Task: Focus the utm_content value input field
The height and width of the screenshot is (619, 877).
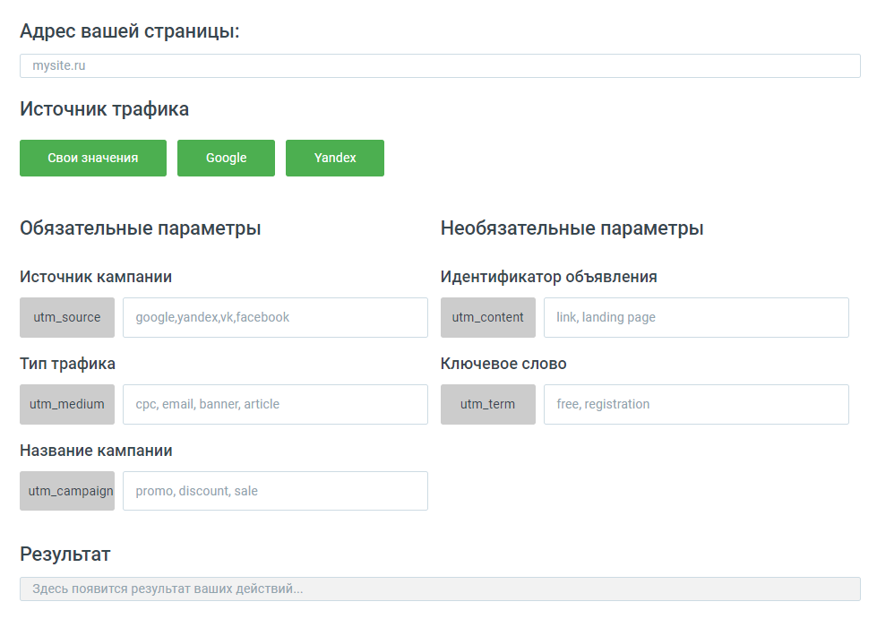Action: tap(696, 317)
